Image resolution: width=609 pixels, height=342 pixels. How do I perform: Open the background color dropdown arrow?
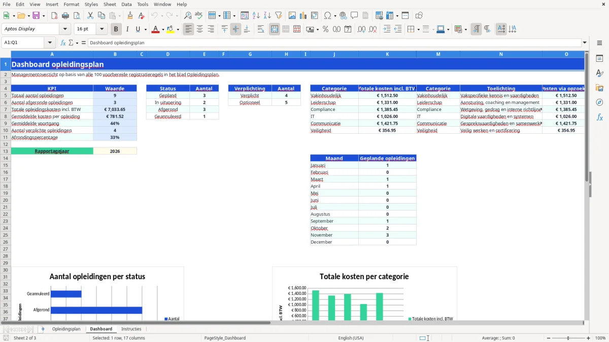point(178,29)
